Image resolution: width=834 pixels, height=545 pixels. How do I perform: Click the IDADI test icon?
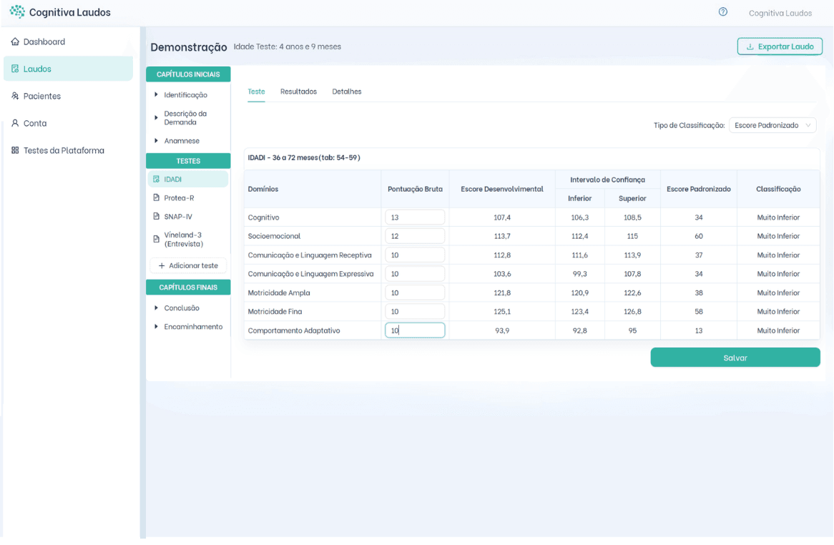pos(157,180)
